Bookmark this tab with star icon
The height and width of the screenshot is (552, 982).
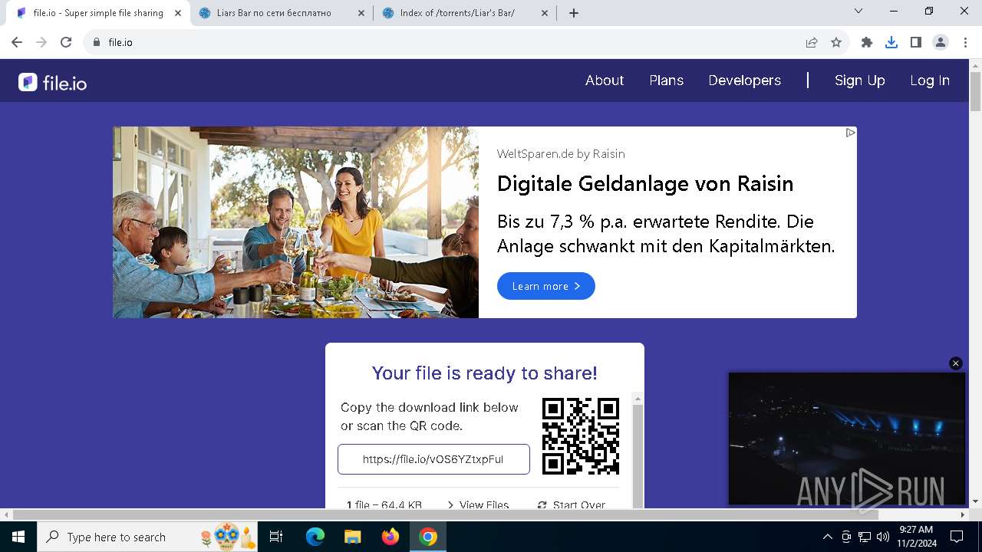click(x=836, y=42)
